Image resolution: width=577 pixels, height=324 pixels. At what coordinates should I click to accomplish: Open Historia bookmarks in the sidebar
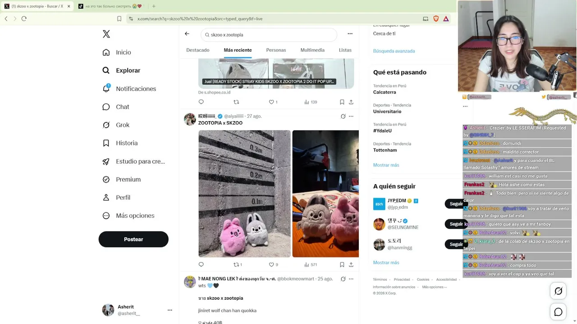pos(120,143)
